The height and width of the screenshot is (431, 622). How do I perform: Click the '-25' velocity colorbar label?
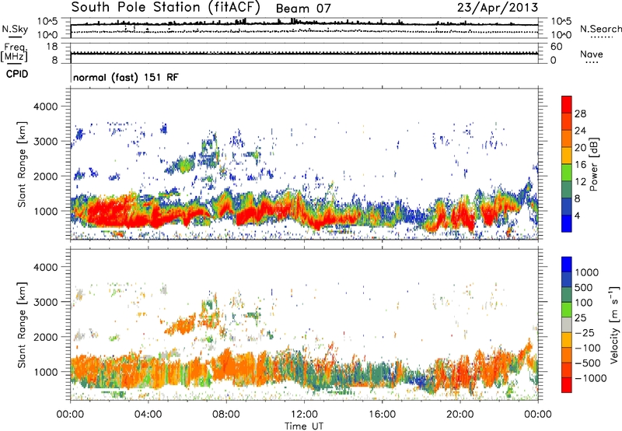585,333
